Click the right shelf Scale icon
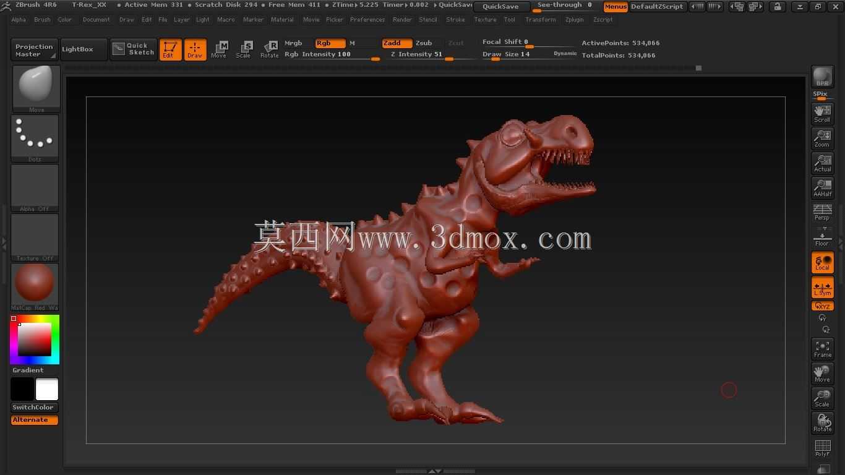This screenshot has width=845, height=475. coord(822,398)
